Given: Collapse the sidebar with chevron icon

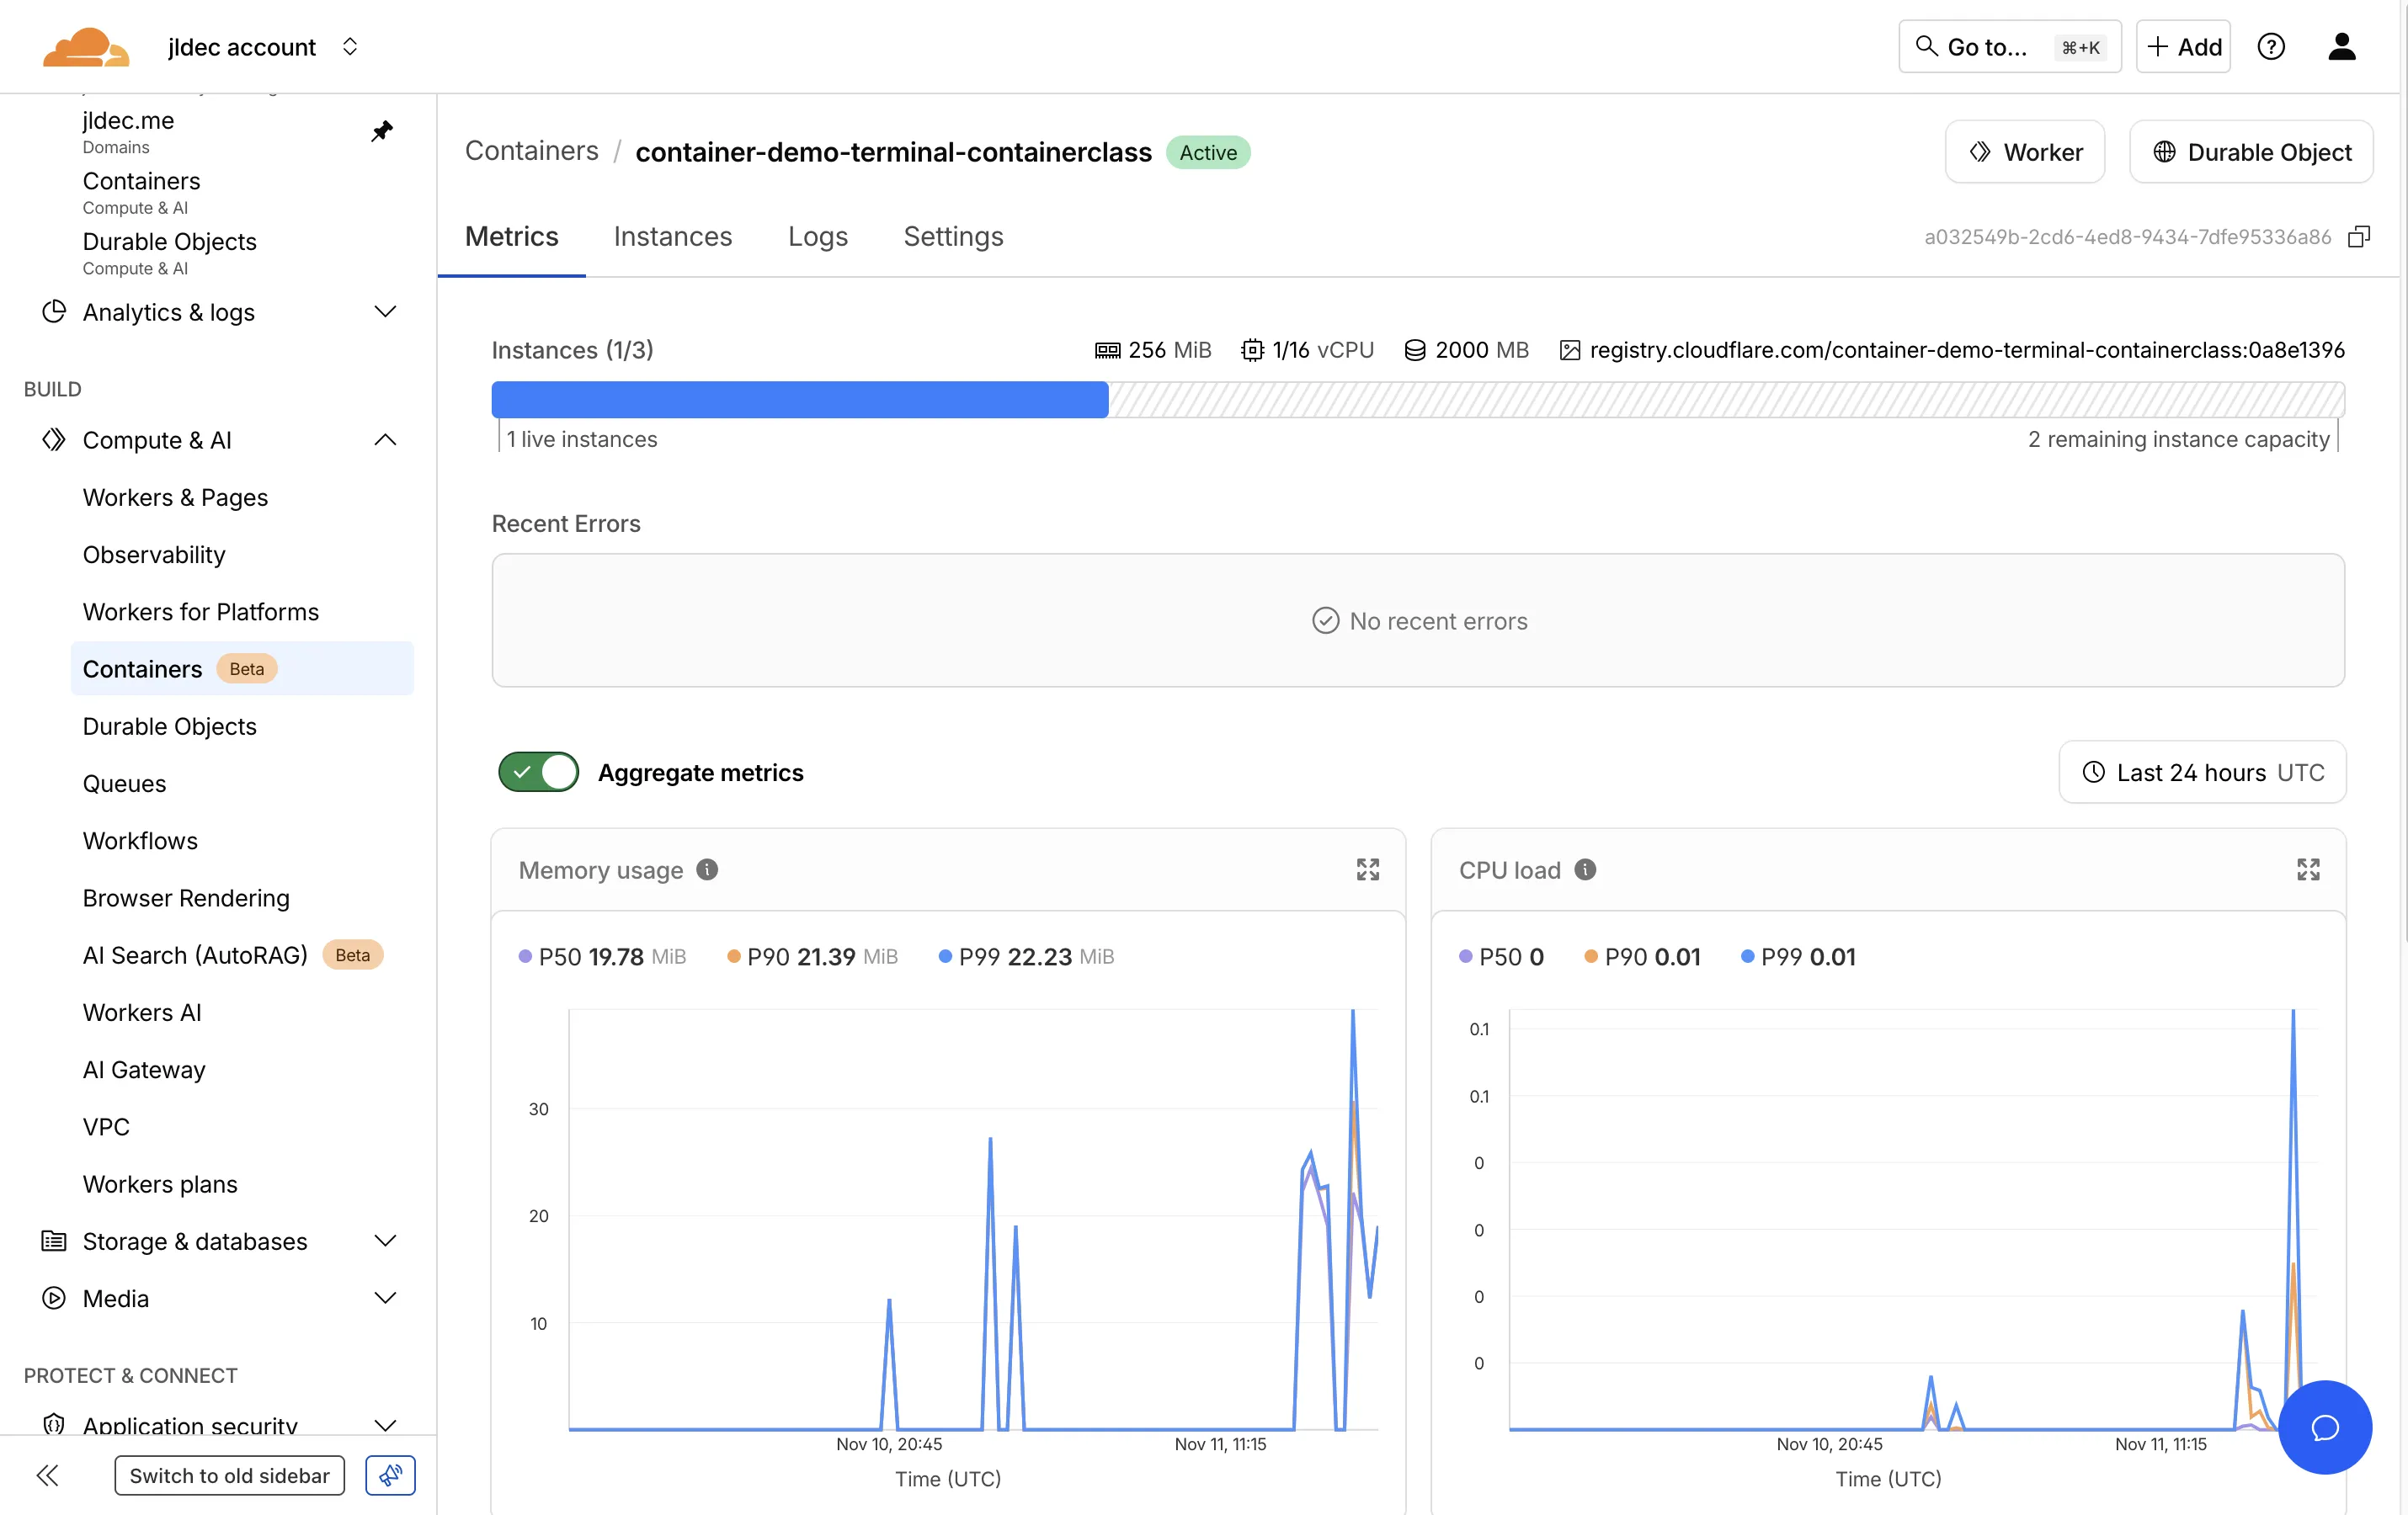Looking at the screenshot, I should pyautogui.click(x=48, y=1475).
